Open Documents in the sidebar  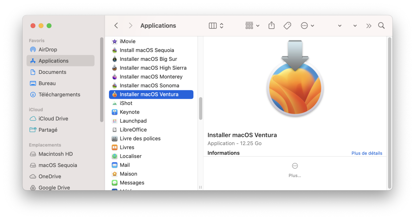click(x=61, y=72)
